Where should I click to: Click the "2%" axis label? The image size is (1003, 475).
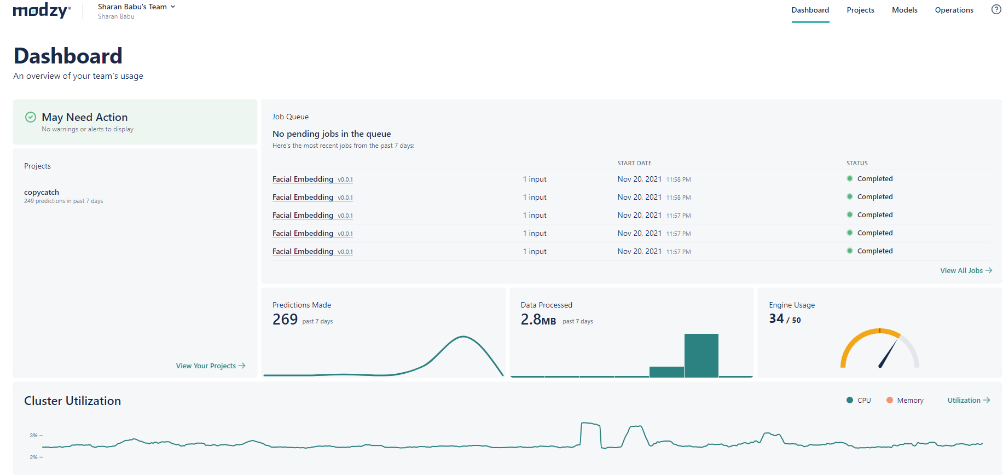(x=34, y=457)
